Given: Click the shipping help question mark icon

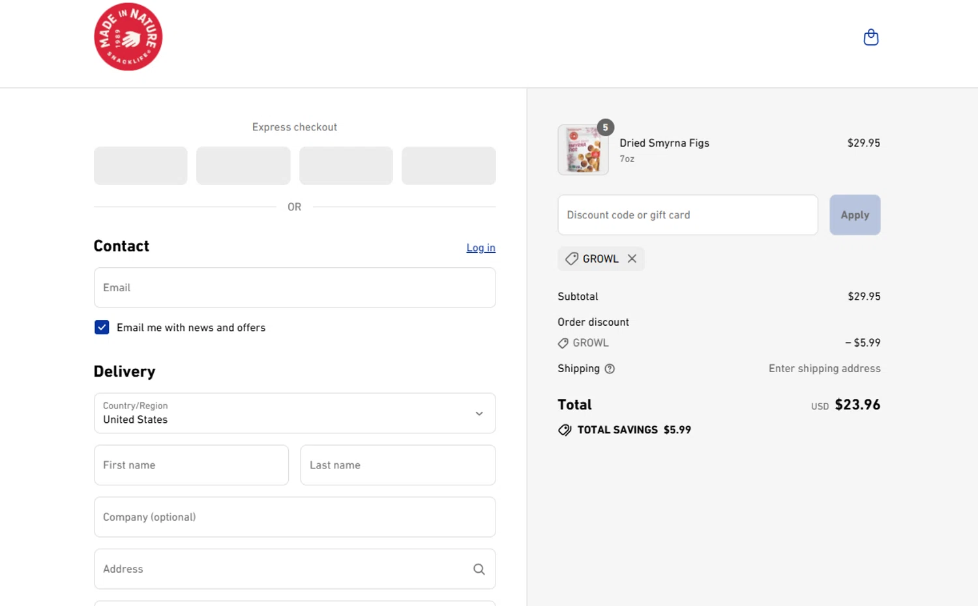Looking at the screenshot, I should click(x=610, y=369).
